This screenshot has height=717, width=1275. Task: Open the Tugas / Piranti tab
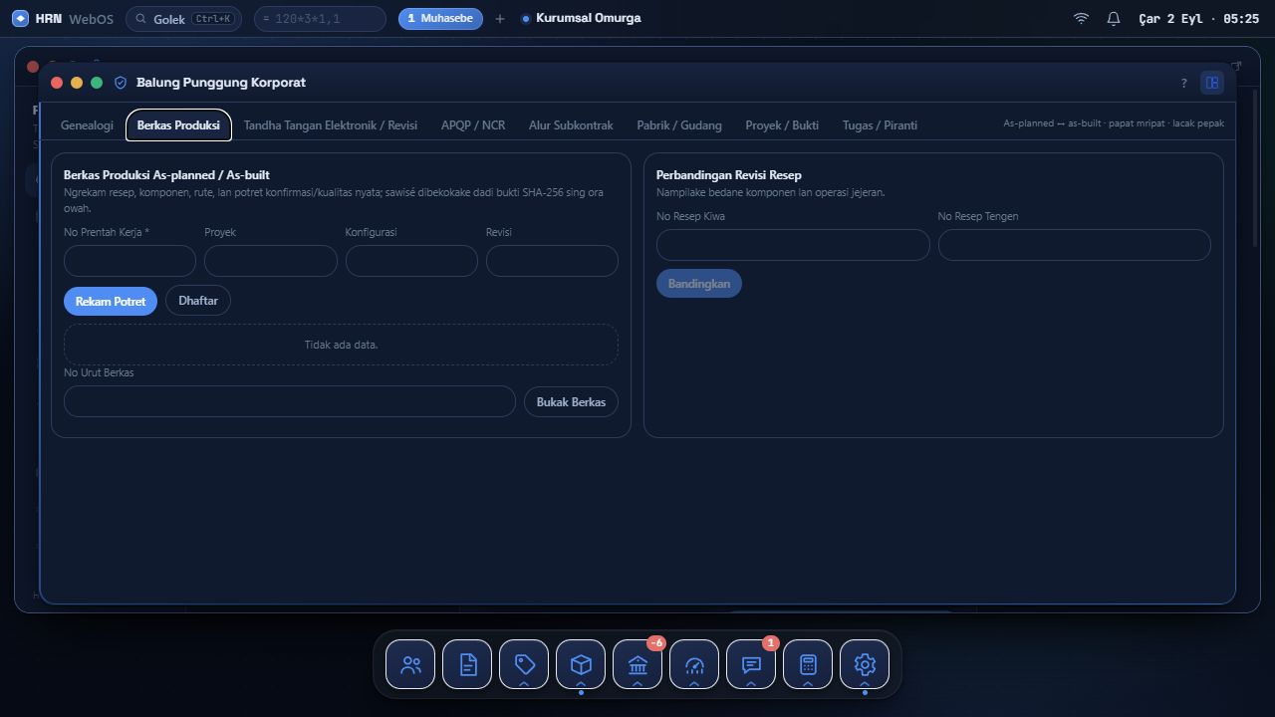[880, 125]
